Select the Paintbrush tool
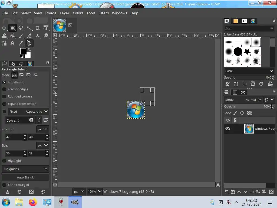Screen dimensions: 277x208 point(21,35)
